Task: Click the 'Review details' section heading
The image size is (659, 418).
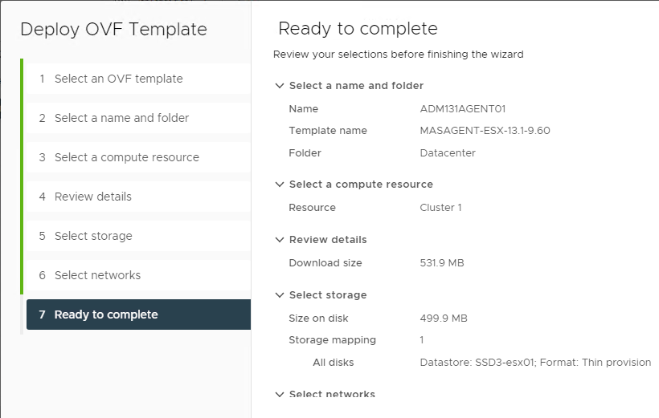Action: (328, 240)
